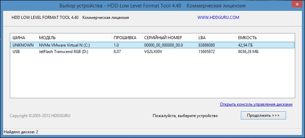
Task: Click the Найдено дисков: 2 status text
Action: pos(21,132)
